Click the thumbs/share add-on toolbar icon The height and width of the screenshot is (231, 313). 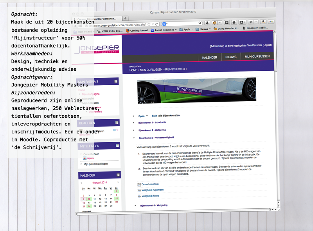[251, 22]
